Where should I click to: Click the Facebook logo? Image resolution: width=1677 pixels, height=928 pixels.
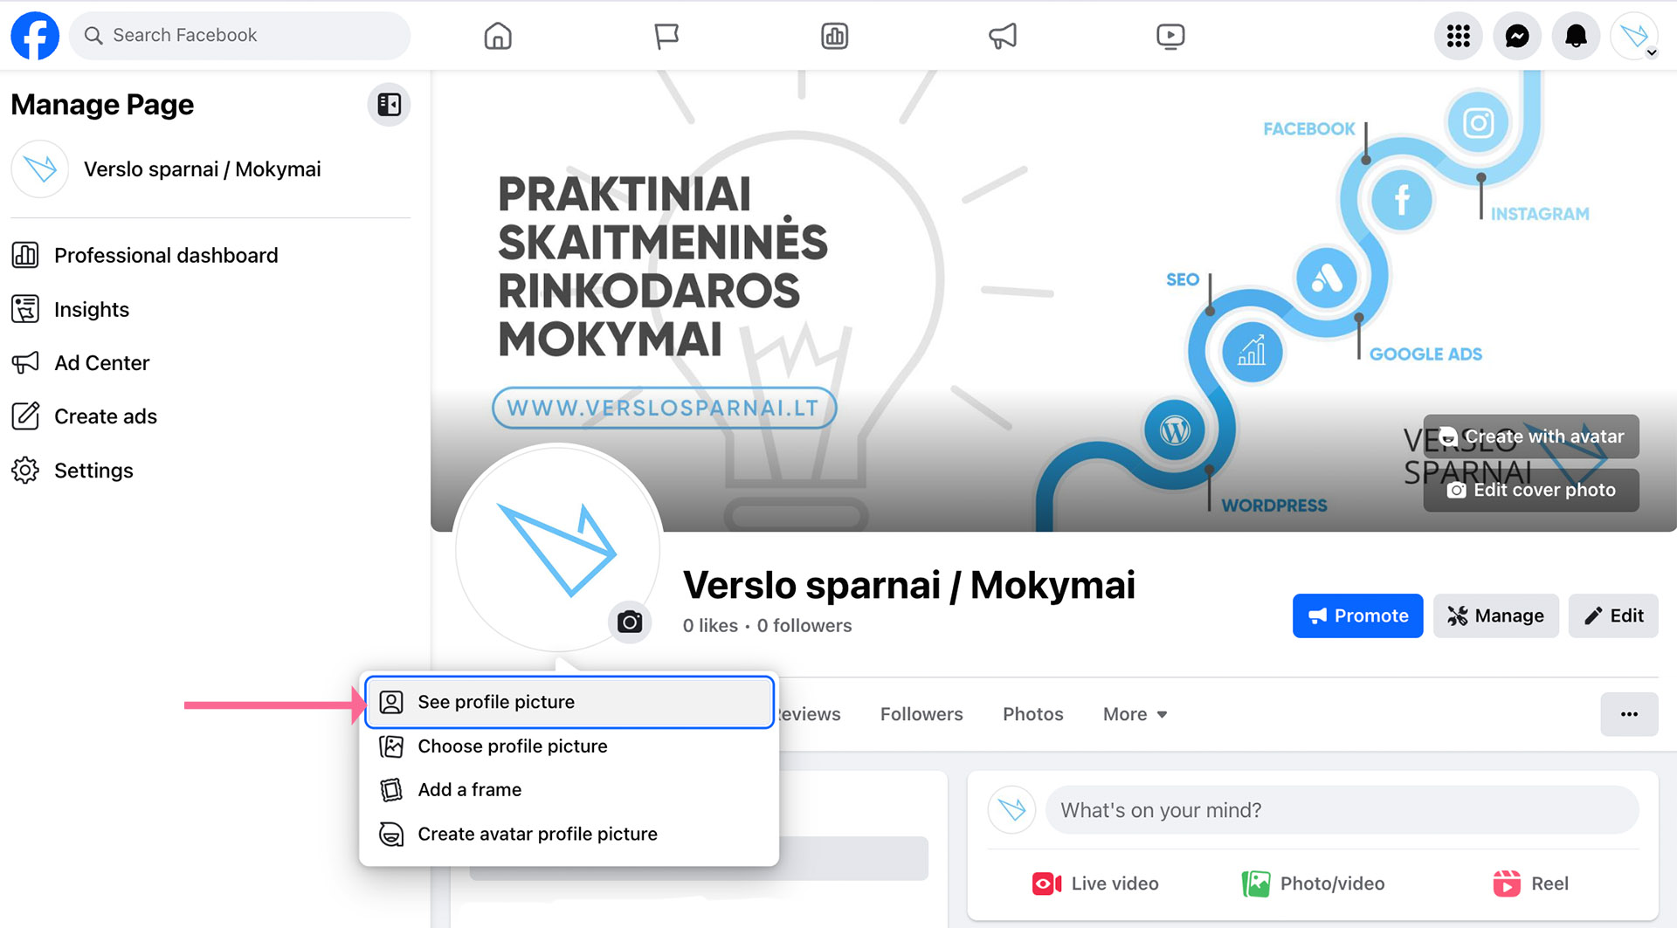(x=35, y=36)
